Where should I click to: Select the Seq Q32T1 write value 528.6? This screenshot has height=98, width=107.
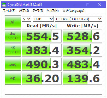click(x=82, y=36)
